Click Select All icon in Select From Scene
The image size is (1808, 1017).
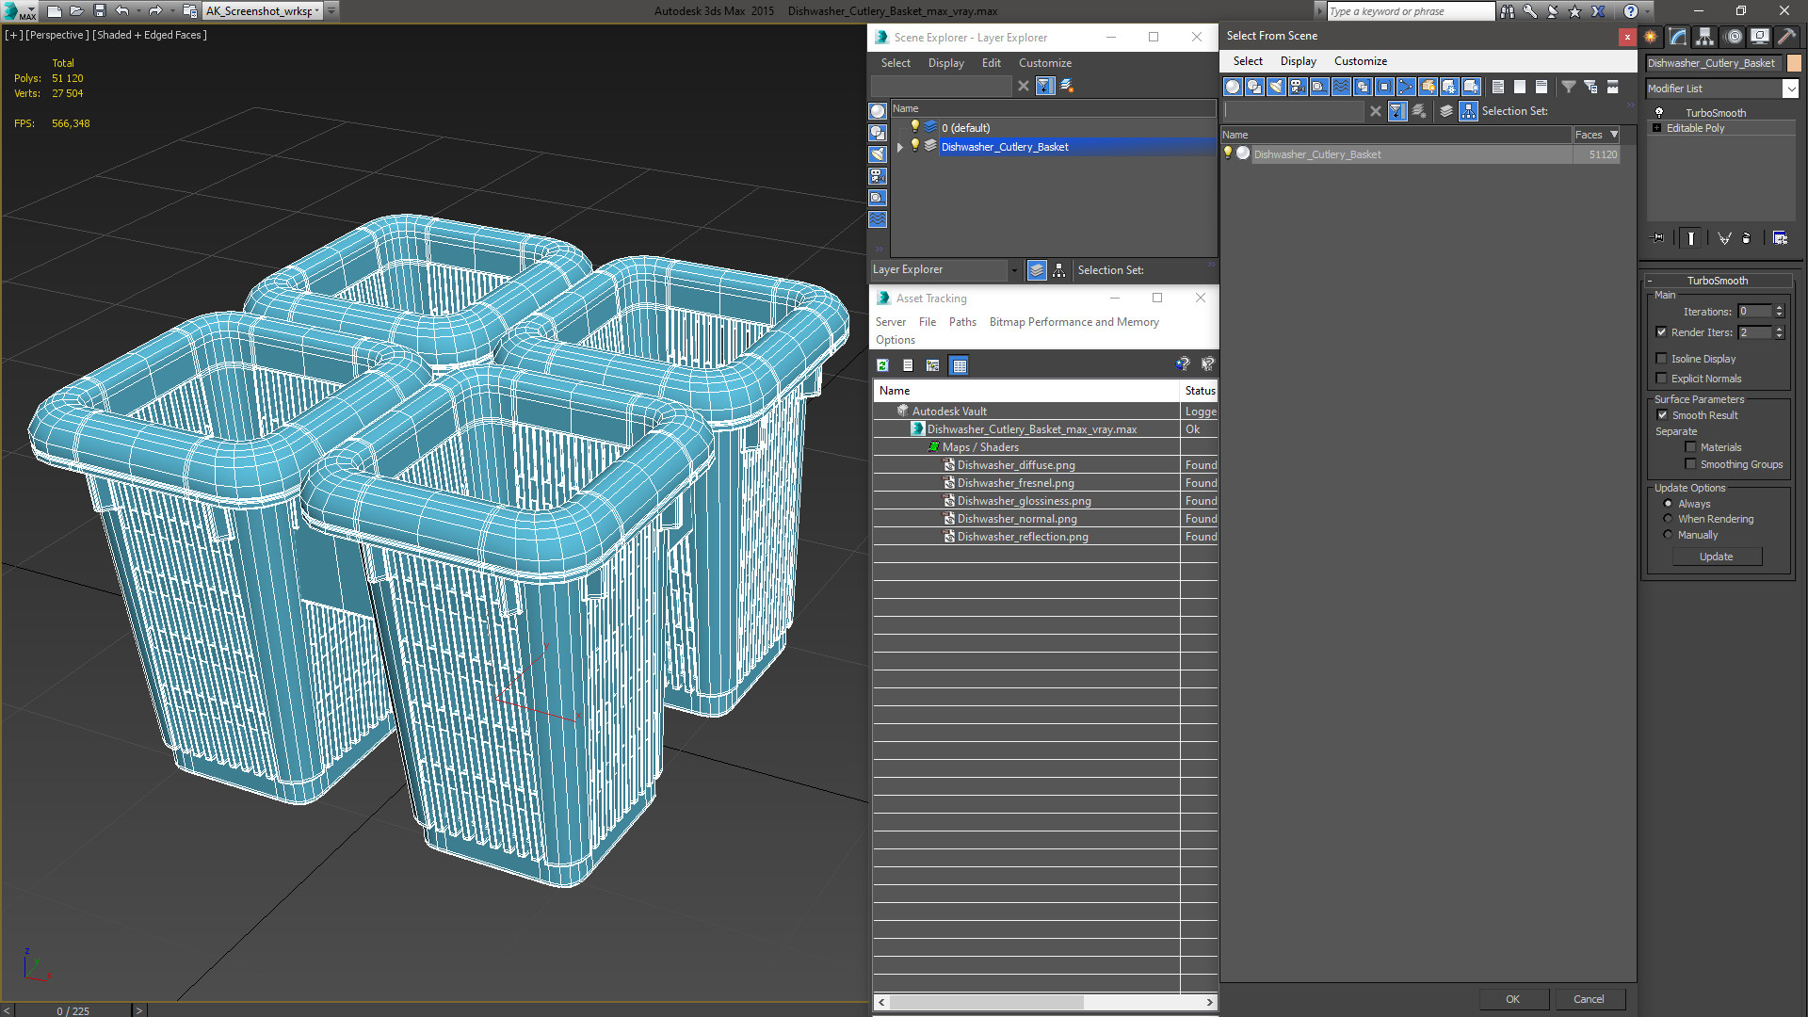click(x=1498, y=87)
